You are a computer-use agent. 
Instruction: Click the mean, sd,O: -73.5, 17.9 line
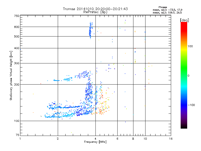167,10
